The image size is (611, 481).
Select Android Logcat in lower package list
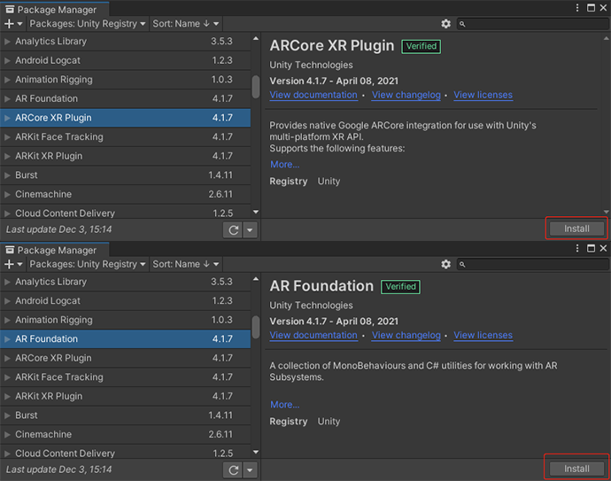click(125, 301)
